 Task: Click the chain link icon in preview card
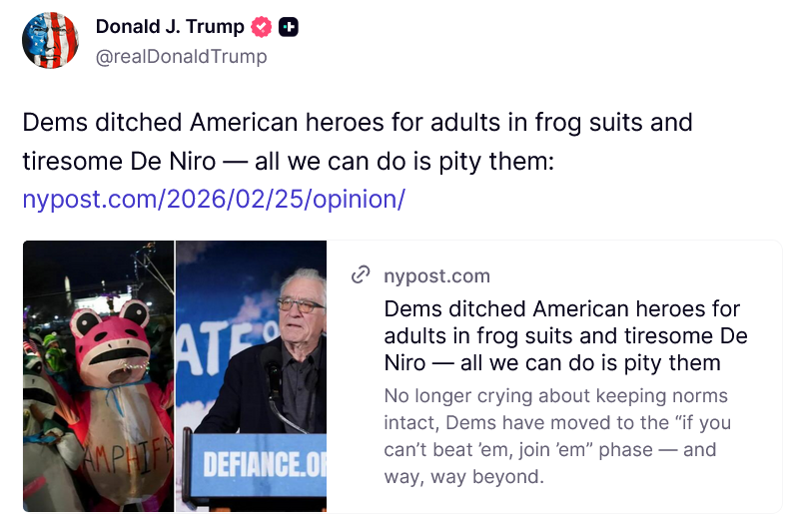coord(361,275)
